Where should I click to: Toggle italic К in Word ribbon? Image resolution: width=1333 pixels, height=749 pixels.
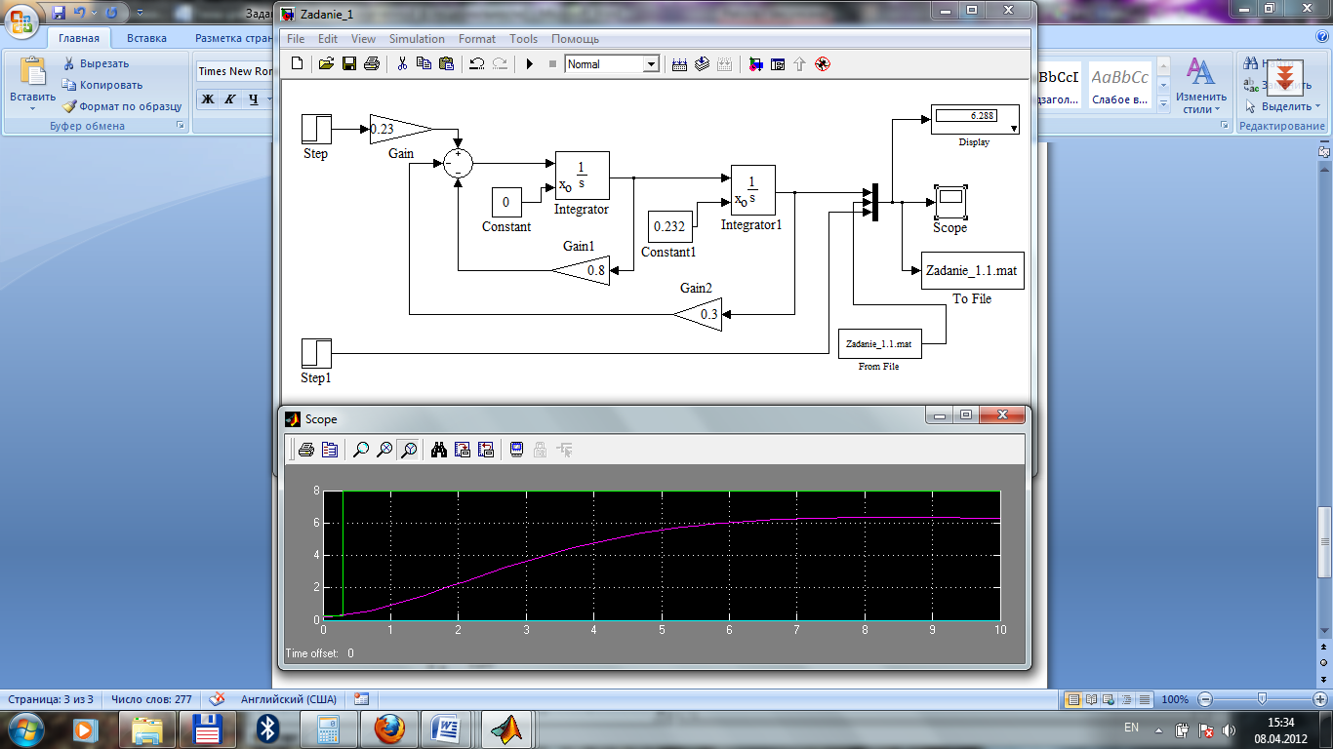(x=231, y=99)
